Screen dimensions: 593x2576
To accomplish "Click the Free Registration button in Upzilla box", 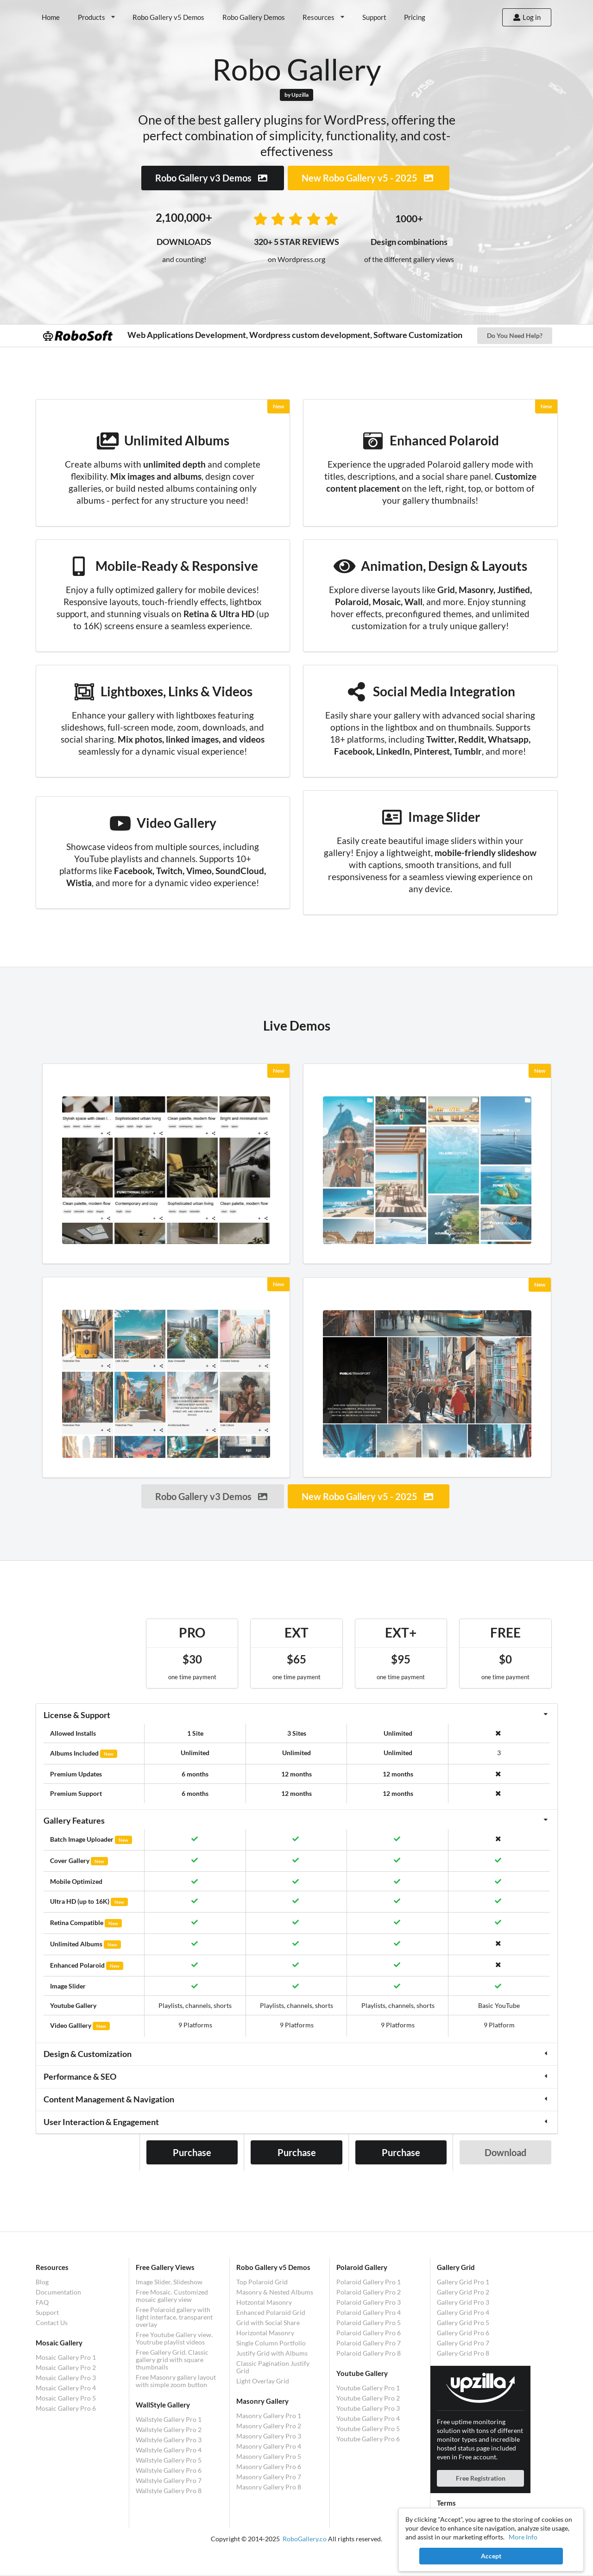I will (480, 2478).
